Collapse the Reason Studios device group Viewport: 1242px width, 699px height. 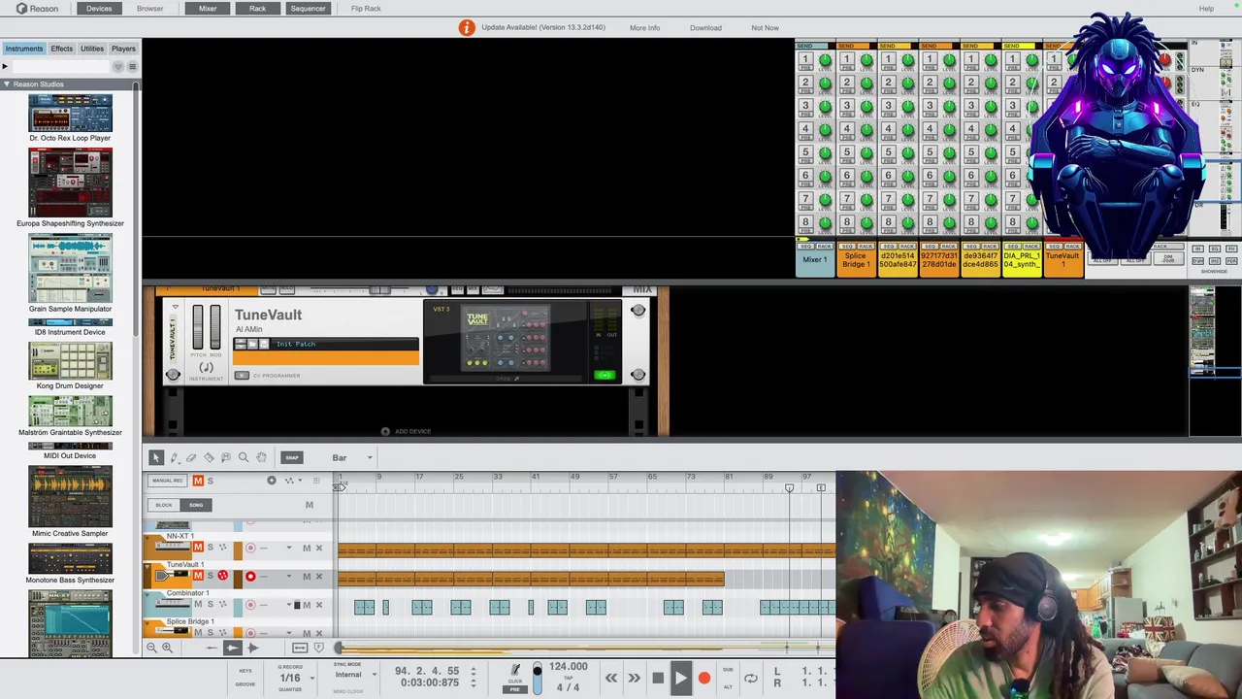[x=6, y=84]
